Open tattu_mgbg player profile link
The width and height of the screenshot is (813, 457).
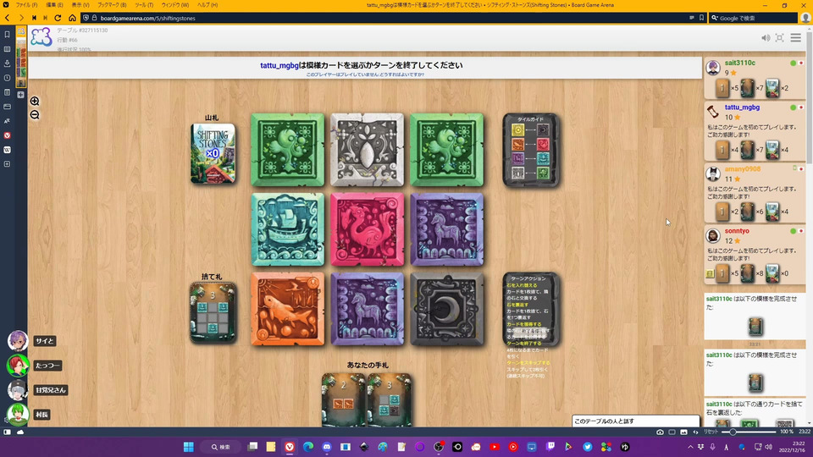coord(742,107)
